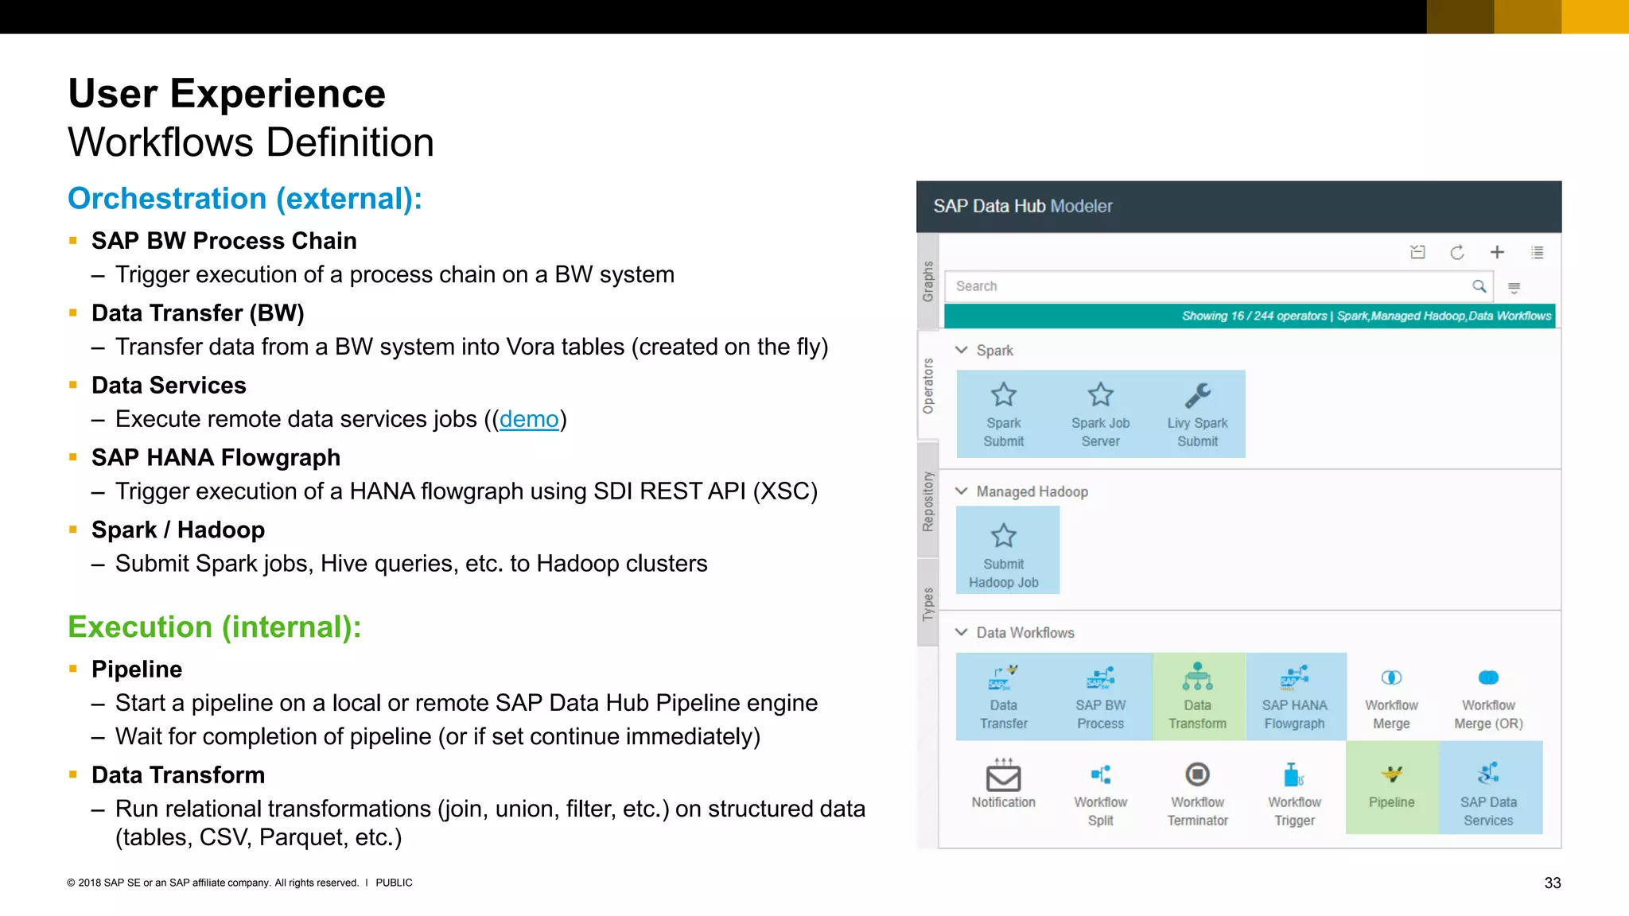The height and width of the screenshot is (916, 1629).
Task: Click the 'Data Transfer (BW)' bullet
Action: coord(198,313)
